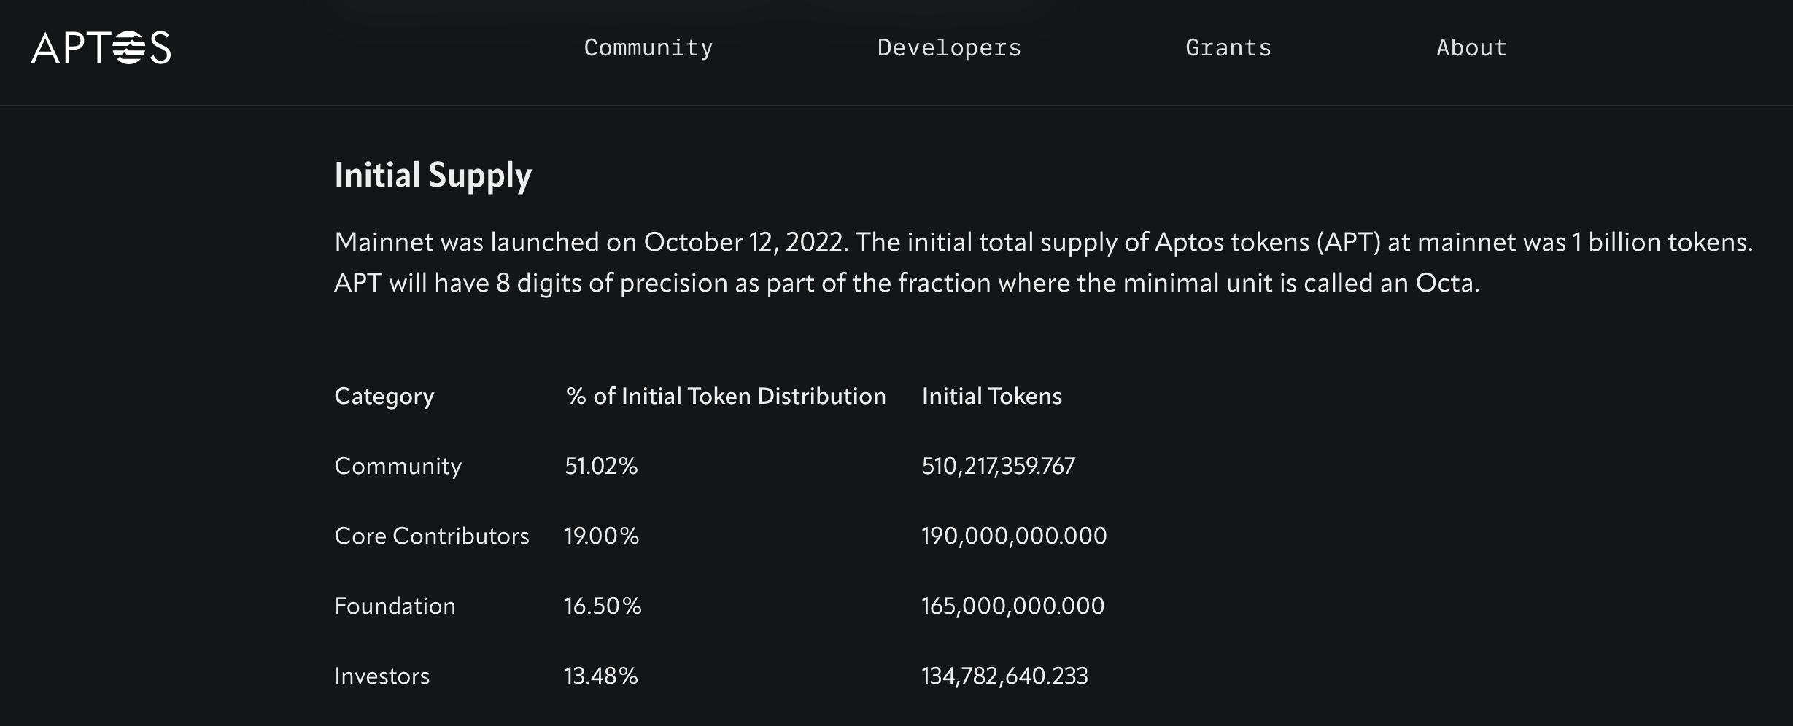Click the Community row label
The image size is (1793, 726).
(x=398, y=465)
